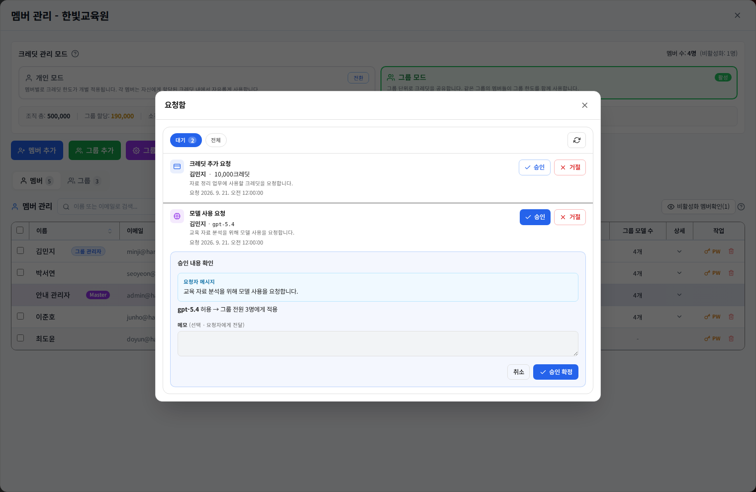Click the help icon beside 크레딧 관리 모드
The width and height of the screenshot is (756, 492).
(75, 54)
